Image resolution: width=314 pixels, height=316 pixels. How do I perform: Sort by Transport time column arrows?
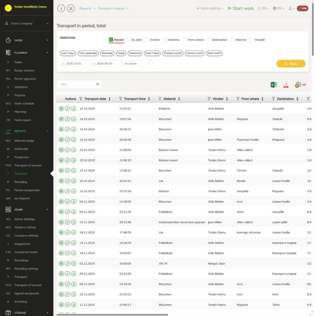(149, 99)
